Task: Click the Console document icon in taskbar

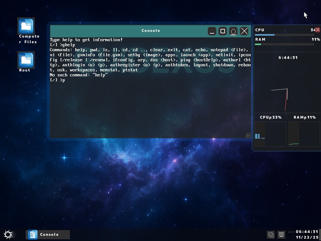Action: (32, 234)
